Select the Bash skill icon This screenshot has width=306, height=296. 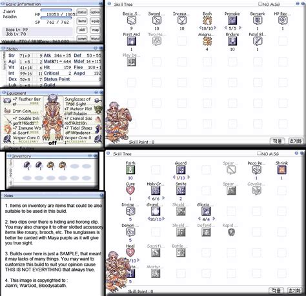click(207, 21)
